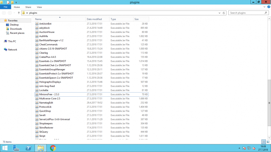This screenshot has width=271, height=152.
Task: Expand the address bar root chevron
Action: [27, 13]
